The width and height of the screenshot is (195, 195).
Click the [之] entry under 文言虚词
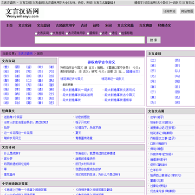153,60
